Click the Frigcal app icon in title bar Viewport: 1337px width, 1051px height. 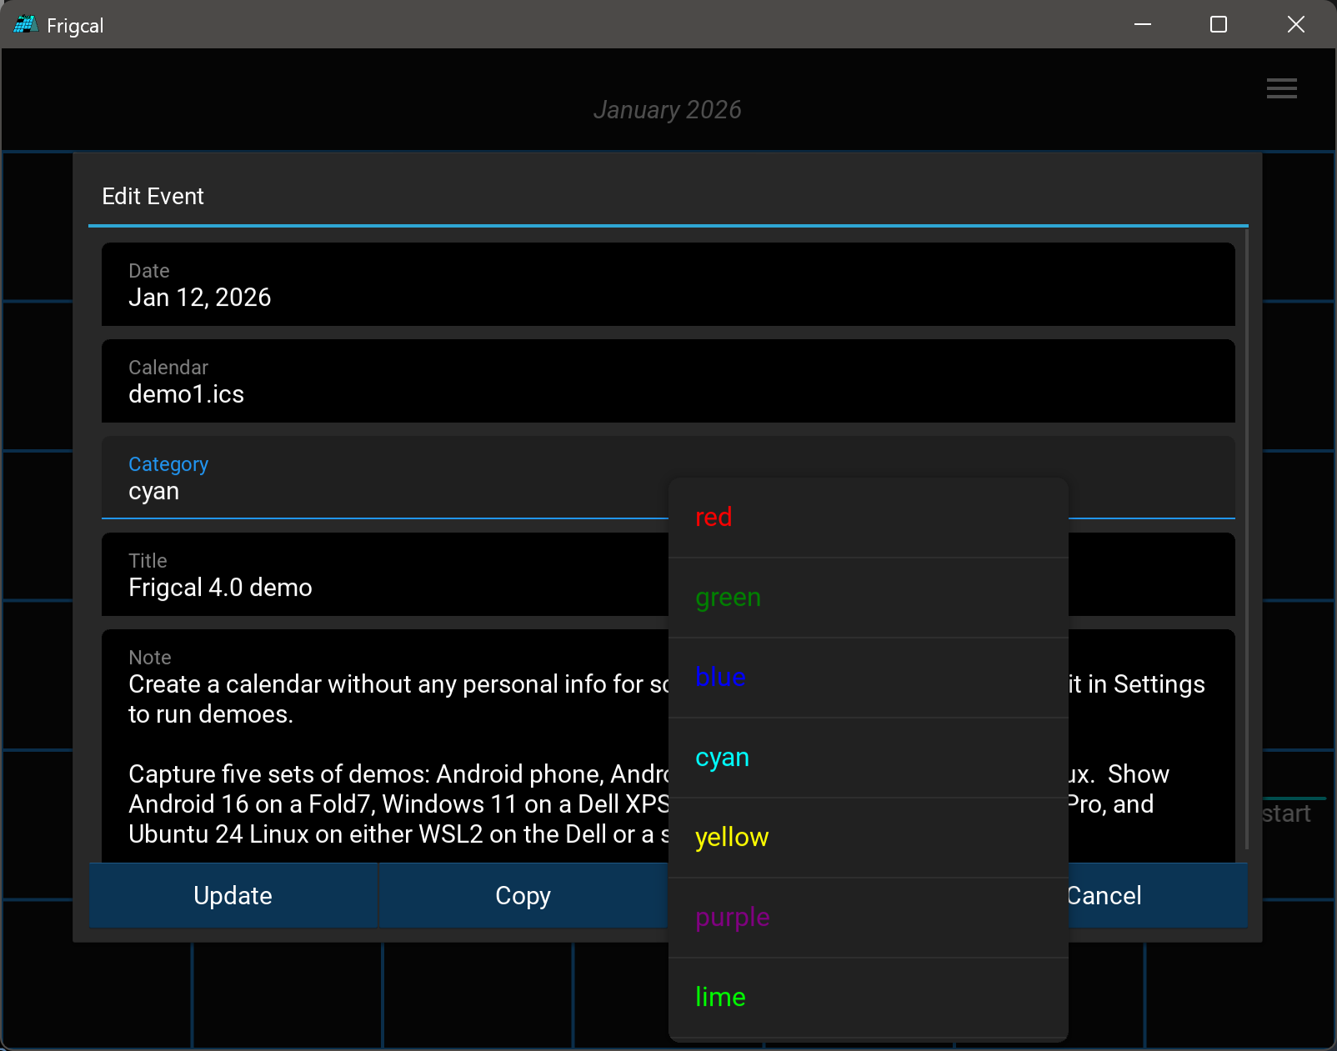[25, 25]
